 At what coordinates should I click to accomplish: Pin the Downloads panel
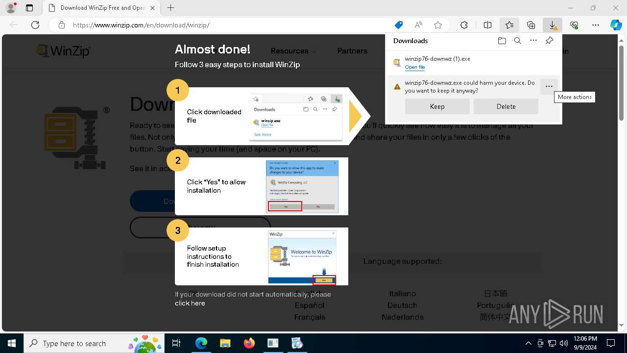tap(549, 41)
